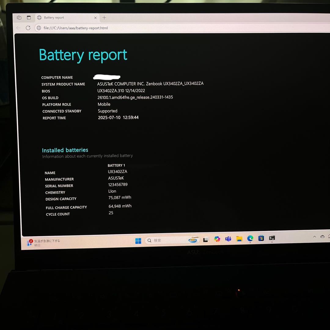Open the weather widget on taskbar
This screenshot has height=330, width=330.
click(43, 243)
